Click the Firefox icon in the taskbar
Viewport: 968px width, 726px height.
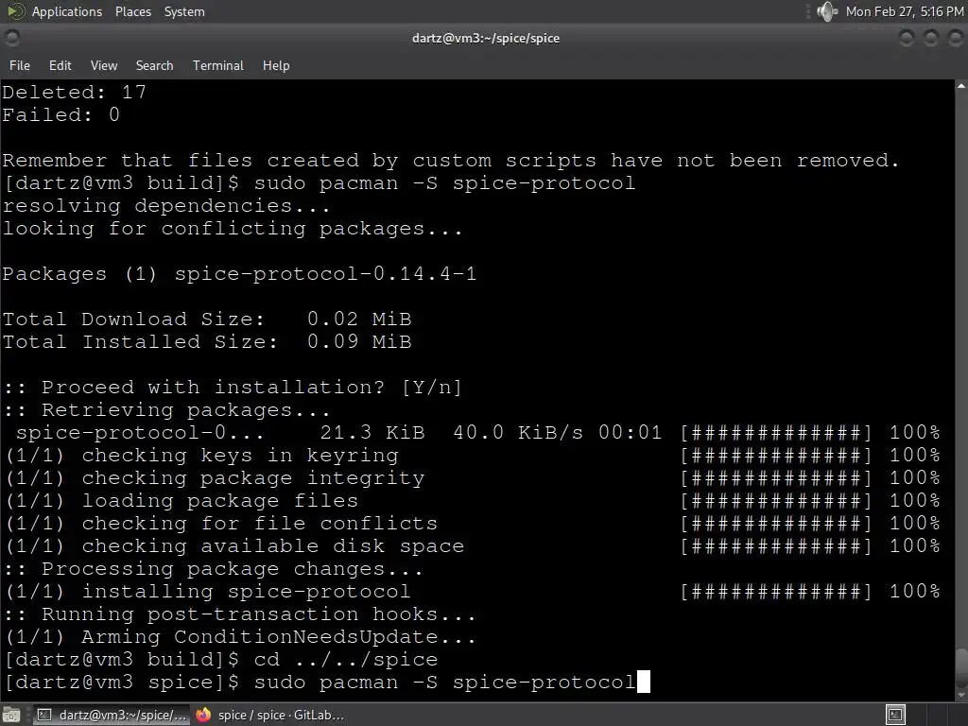(203, 715)
